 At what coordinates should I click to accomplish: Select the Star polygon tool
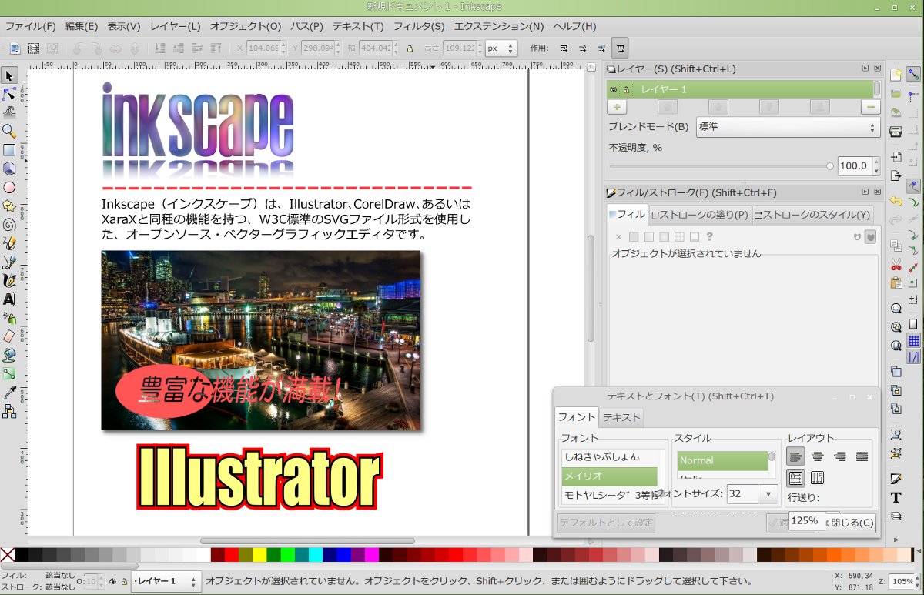9,206
